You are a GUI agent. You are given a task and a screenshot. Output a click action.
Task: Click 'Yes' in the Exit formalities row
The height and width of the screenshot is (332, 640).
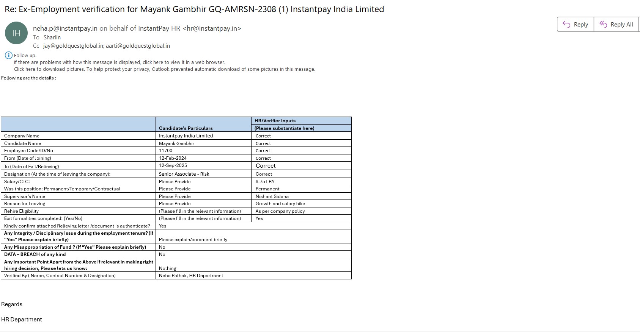[259, 218]
